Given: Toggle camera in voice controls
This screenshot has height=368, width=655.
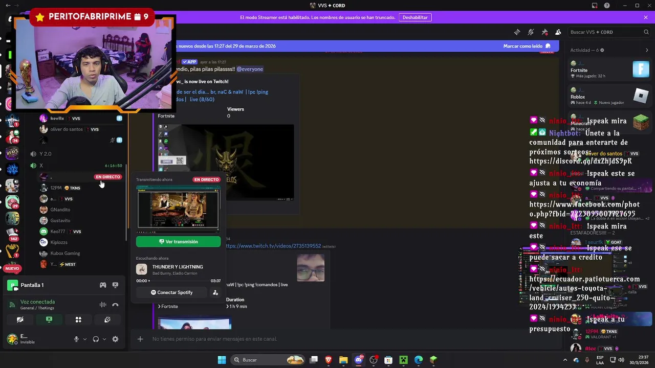Looking at the screenshot, I should click(x=20, y=319).
